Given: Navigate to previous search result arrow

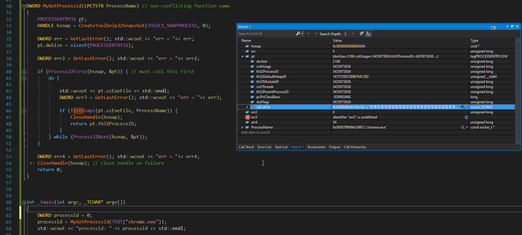Looking at the screenshot, I should pos(309,34).
